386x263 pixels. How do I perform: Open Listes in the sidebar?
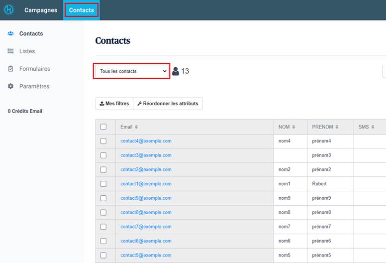(x=10, y=51)
